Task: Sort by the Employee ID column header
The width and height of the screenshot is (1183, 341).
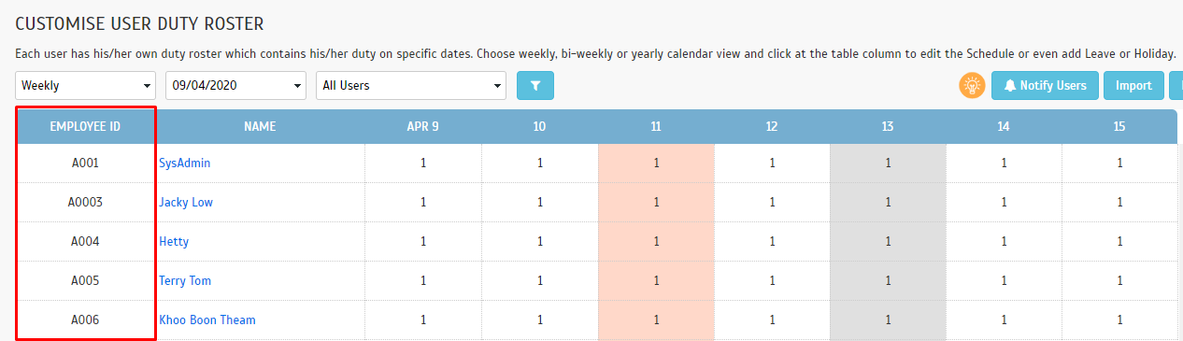Action: click(85, 126)
